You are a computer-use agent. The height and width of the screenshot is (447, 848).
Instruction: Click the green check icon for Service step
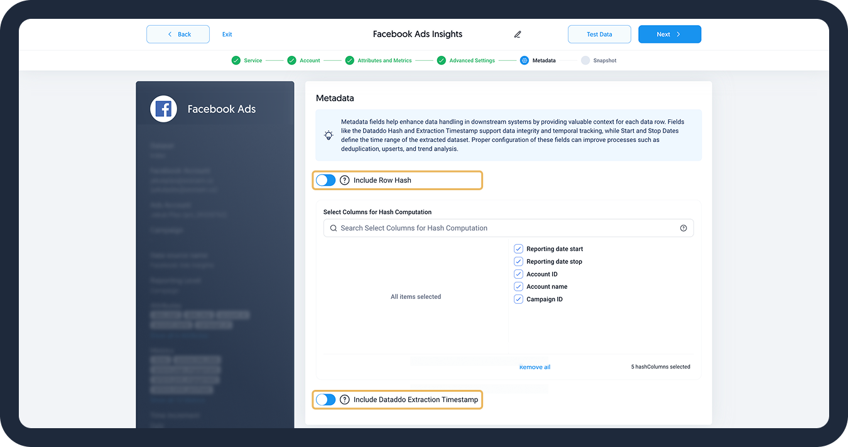(236, 60)
